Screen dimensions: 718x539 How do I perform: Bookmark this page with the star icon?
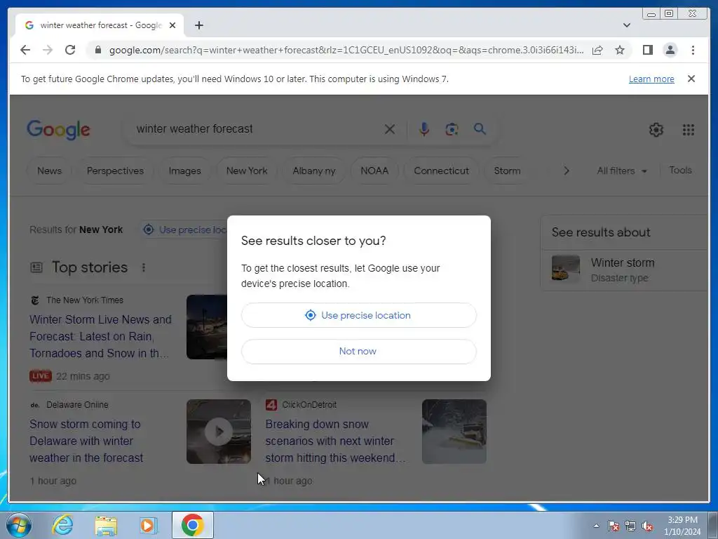[x=620, y=50]
